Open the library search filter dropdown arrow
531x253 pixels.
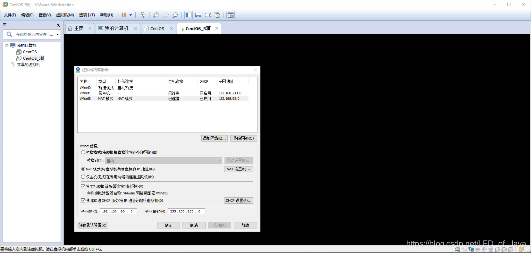pos(58,35)
